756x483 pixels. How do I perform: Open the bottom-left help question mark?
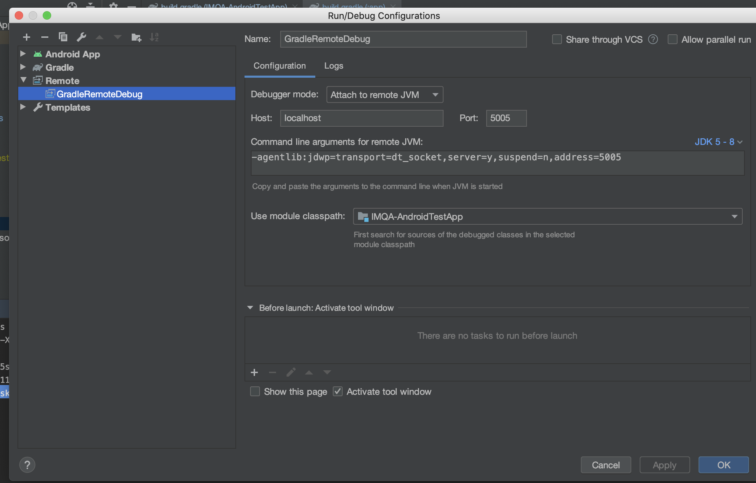click(x=27, y=465)
